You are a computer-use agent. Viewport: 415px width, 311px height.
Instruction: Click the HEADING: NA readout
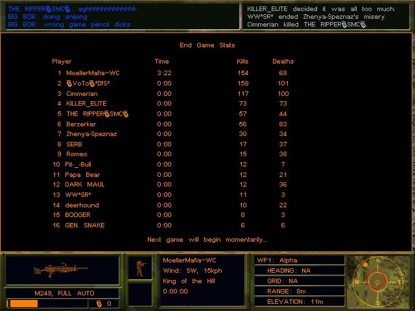coord(298,270)
